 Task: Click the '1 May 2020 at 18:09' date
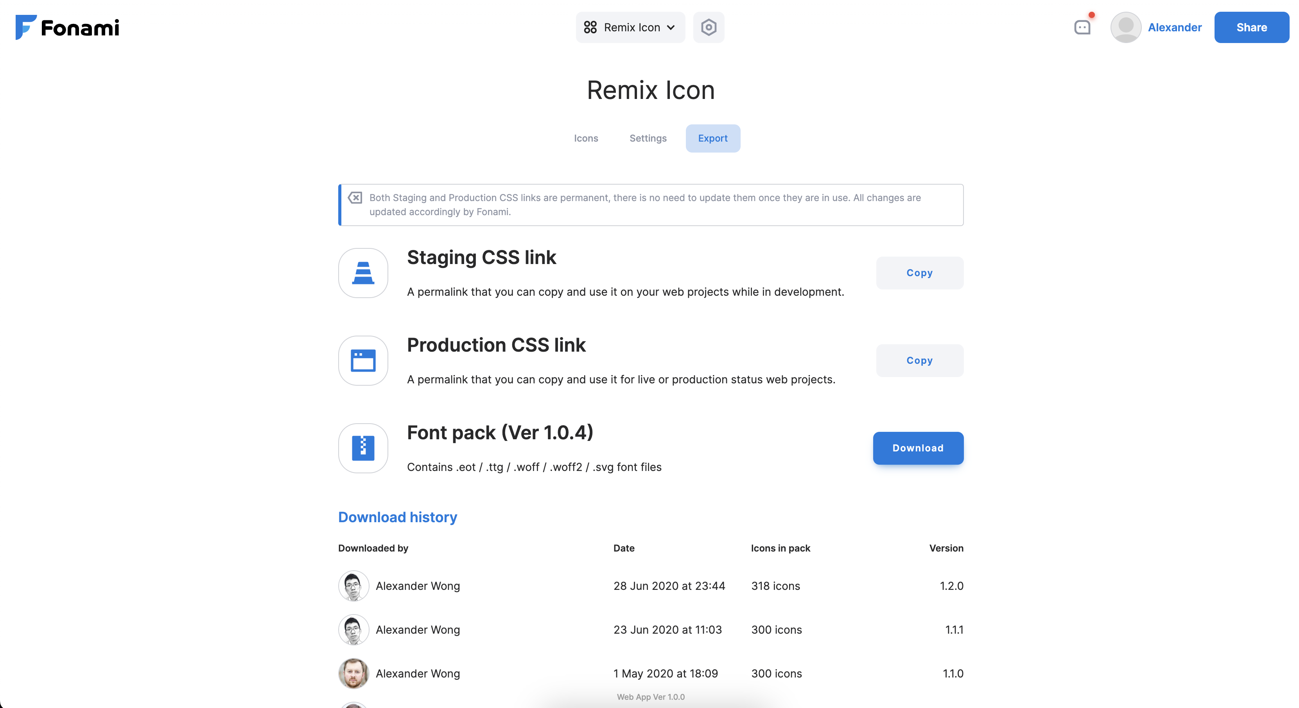tap(666, 673)
